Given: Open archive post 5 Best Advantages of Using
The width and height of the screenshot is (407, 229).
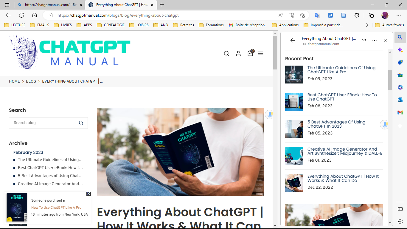Looking at the screenshot, I should tap(50, 176).
